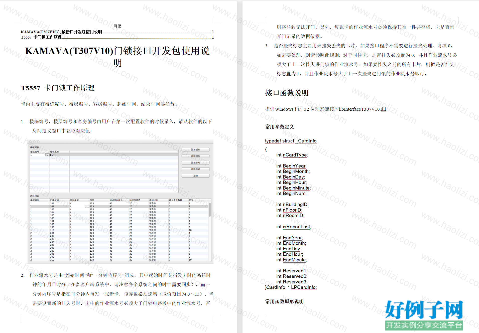Click the typedef struct _CardInfo line
Viewport: 479px width, 333px height.
pos(291,141)
